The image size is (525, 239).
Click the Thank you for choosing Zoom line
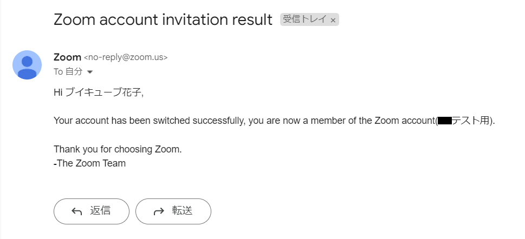coord(118,149)
